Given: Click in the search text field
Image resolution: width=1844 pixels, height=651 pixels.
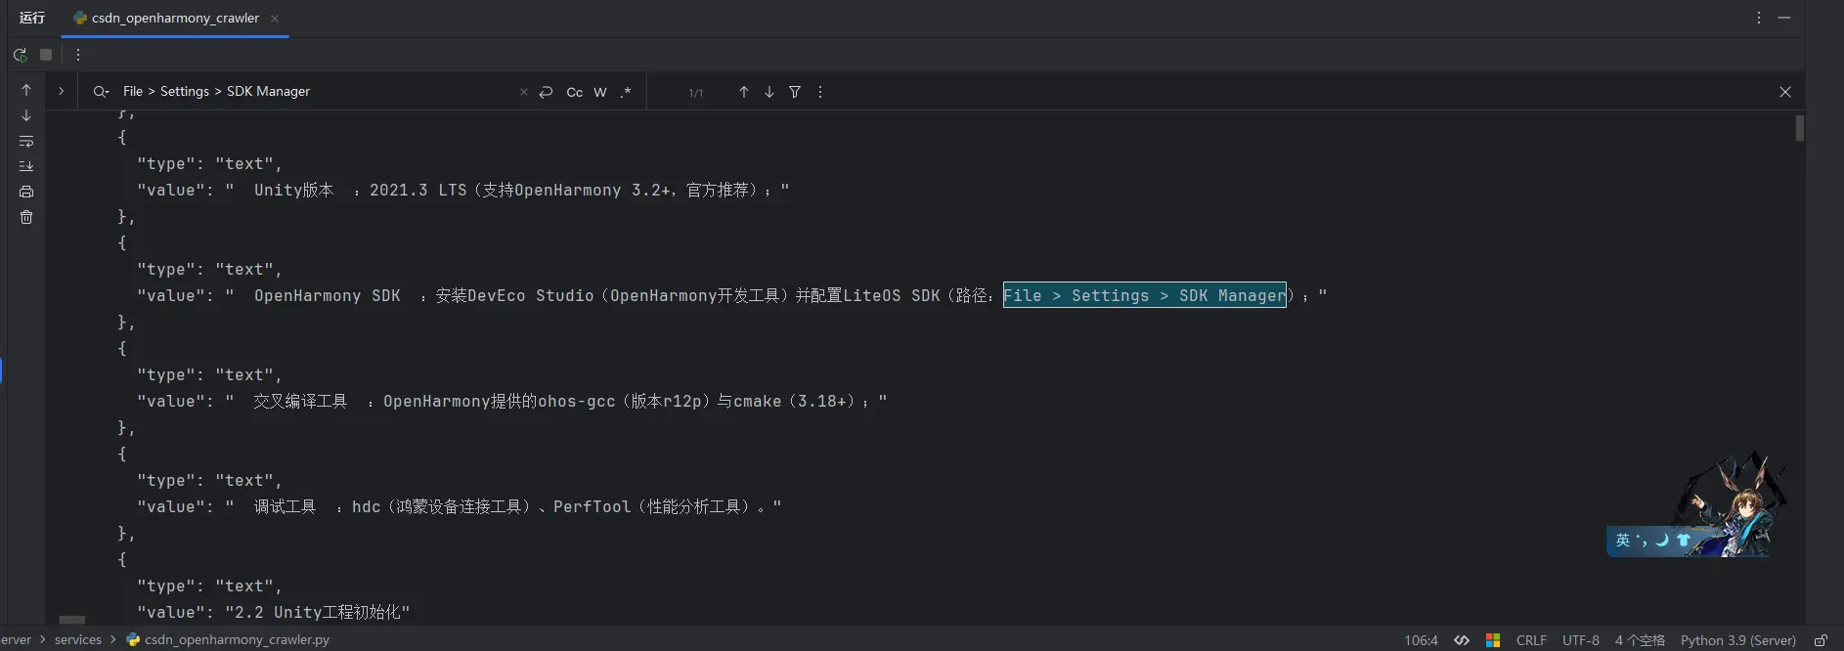Looking at the screenshot, I should pos(313,91).
